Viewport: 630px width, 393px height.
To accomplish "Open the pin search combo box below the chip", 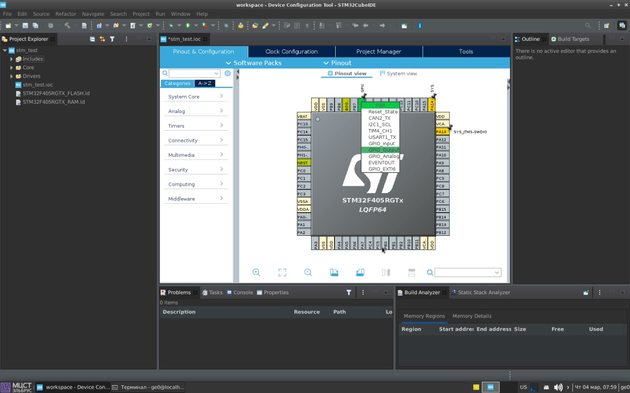I will tap(468, 272).
